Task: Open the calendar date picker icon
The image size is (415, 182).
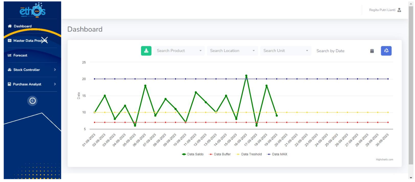Action: (372, 51)
